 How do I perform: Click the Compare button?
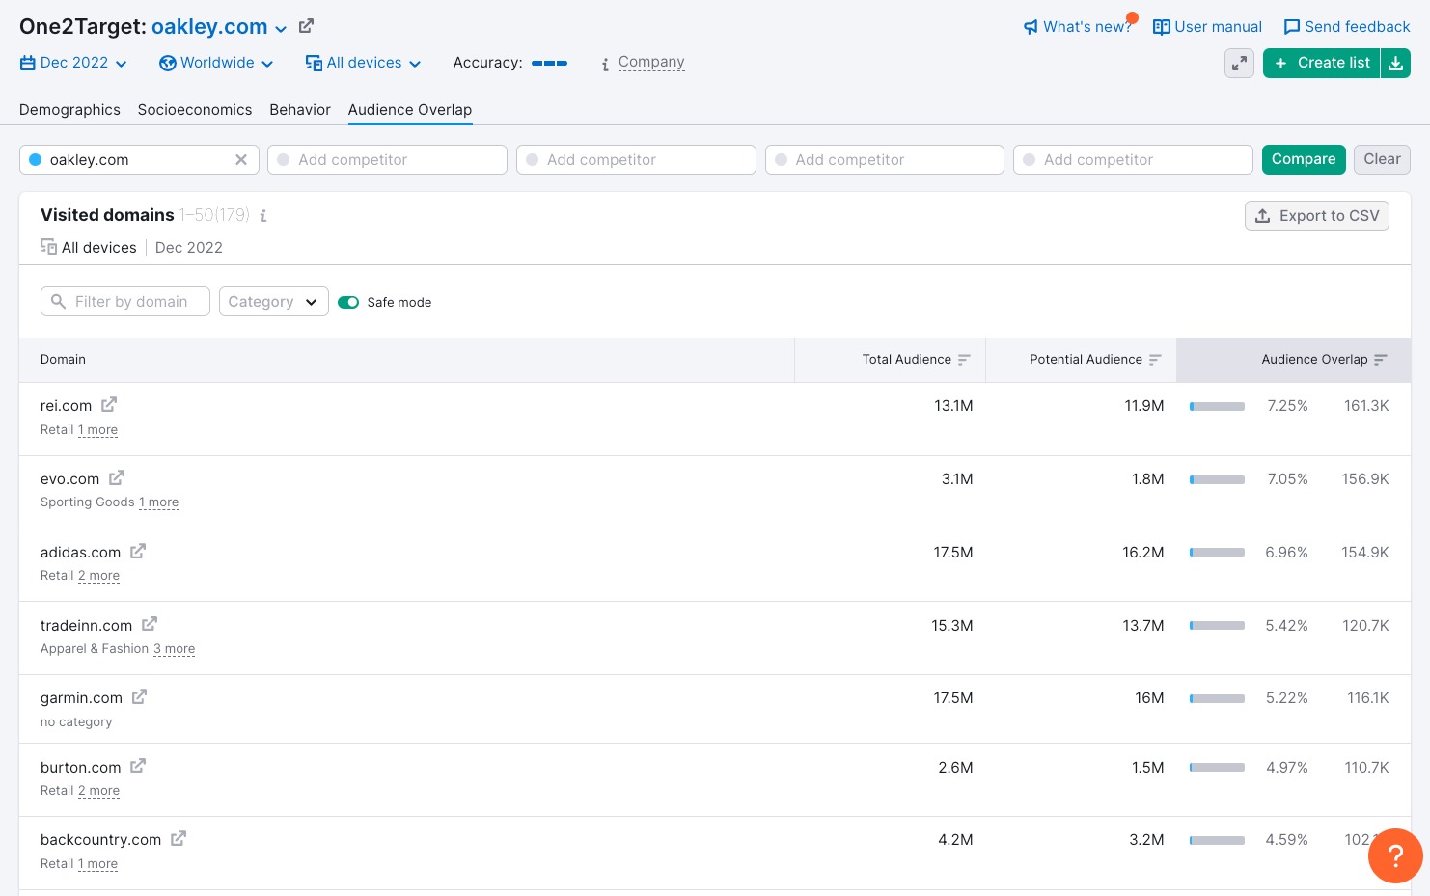click(1304, 159)
